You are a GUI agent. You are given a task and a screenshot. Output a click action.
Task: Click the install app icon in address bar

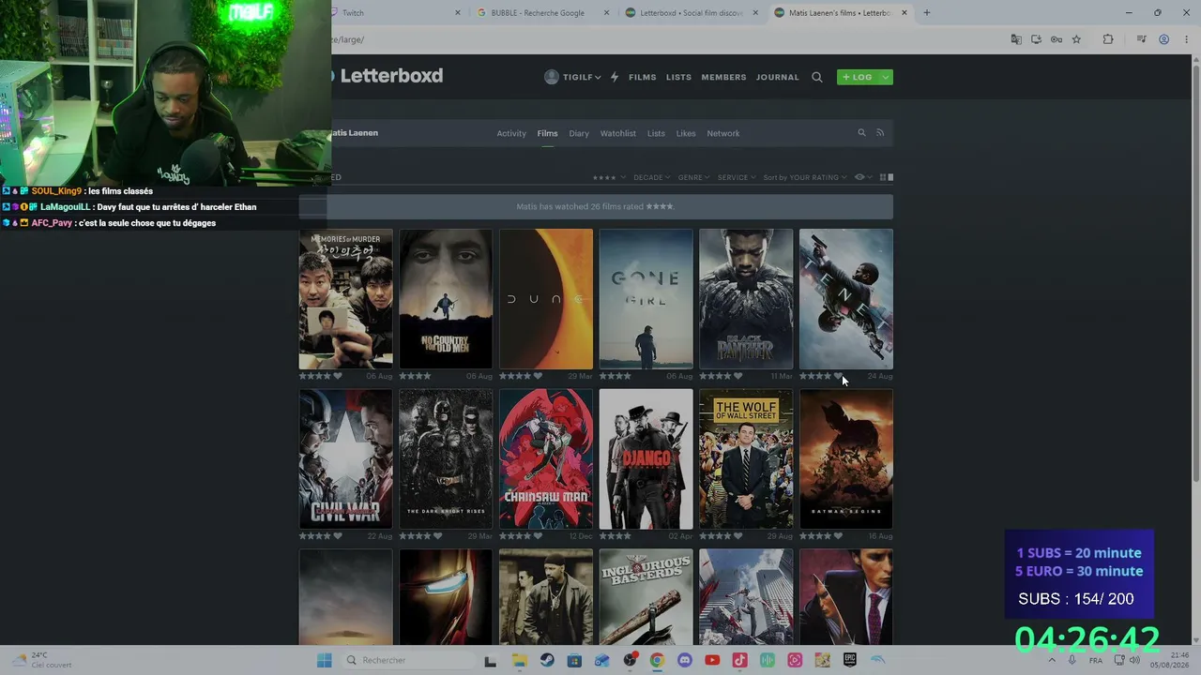(1036, 39)
